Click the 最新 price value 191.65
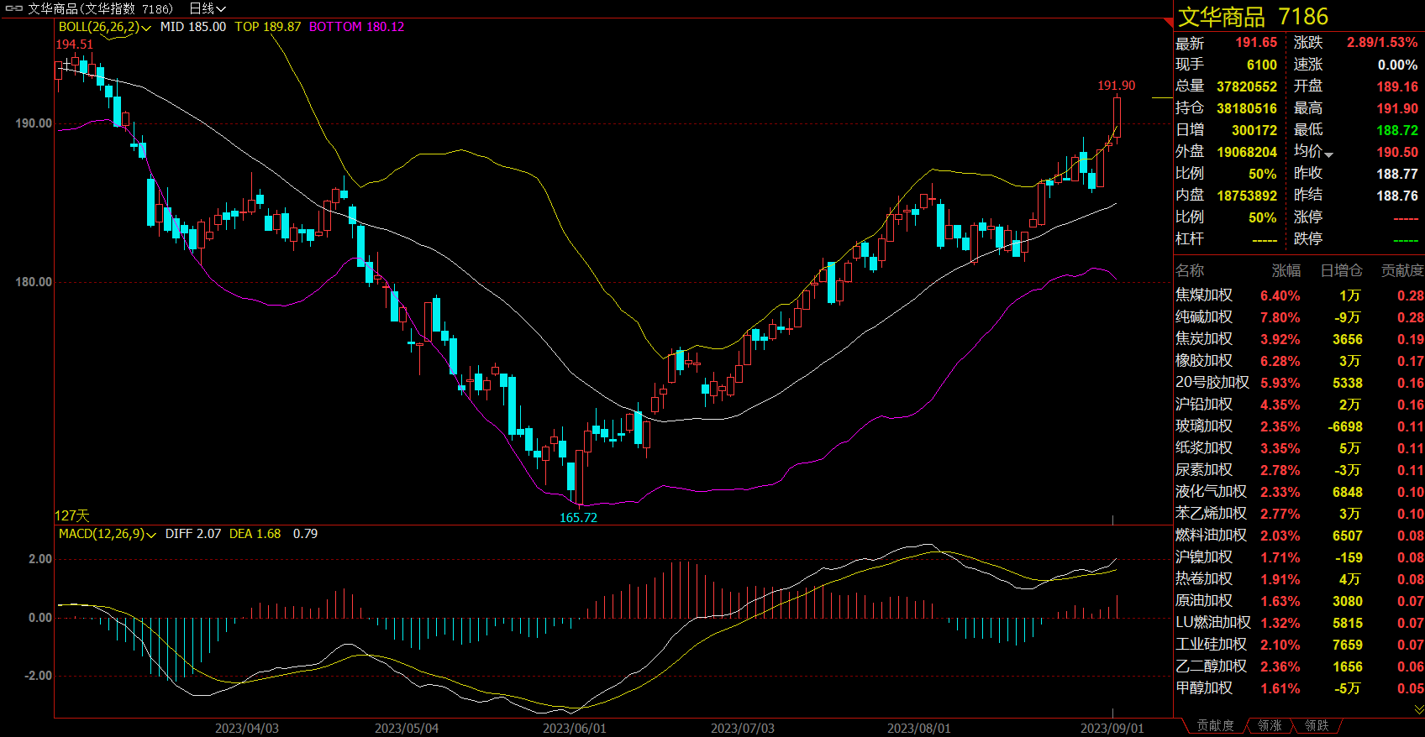The height and width of the screenshot is (737, 1425). pos(1256,43)
